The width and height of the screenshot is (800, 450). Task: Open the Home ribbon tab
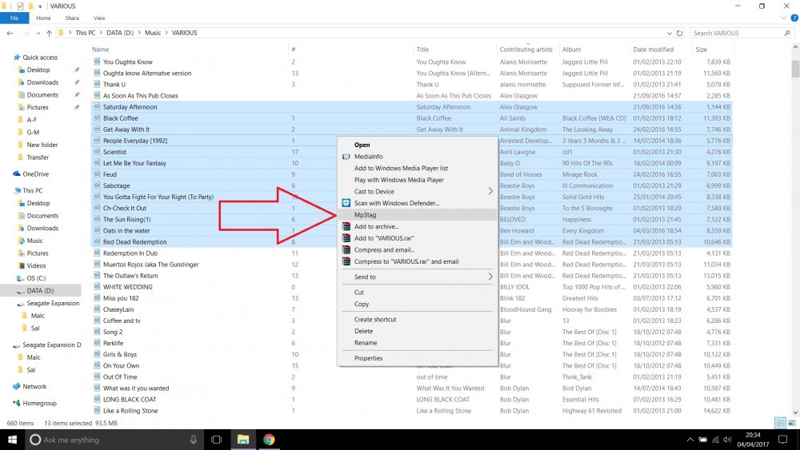43,18
